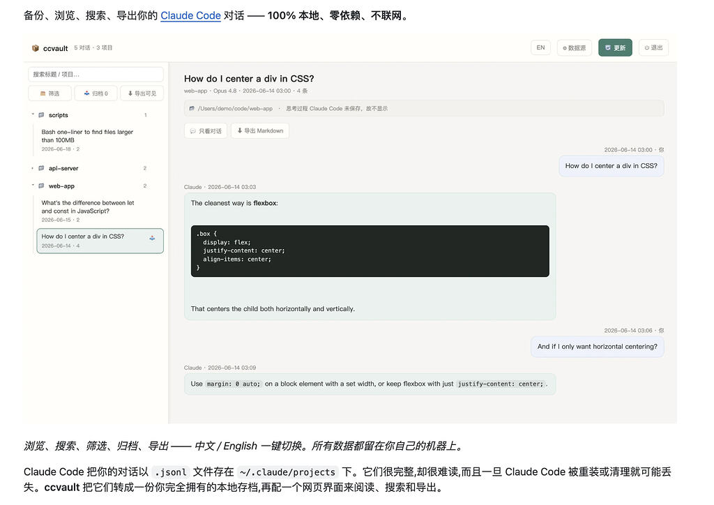Click the 归档 0 archive button
This screenshot has width=714, height=505.
point(96,93)
